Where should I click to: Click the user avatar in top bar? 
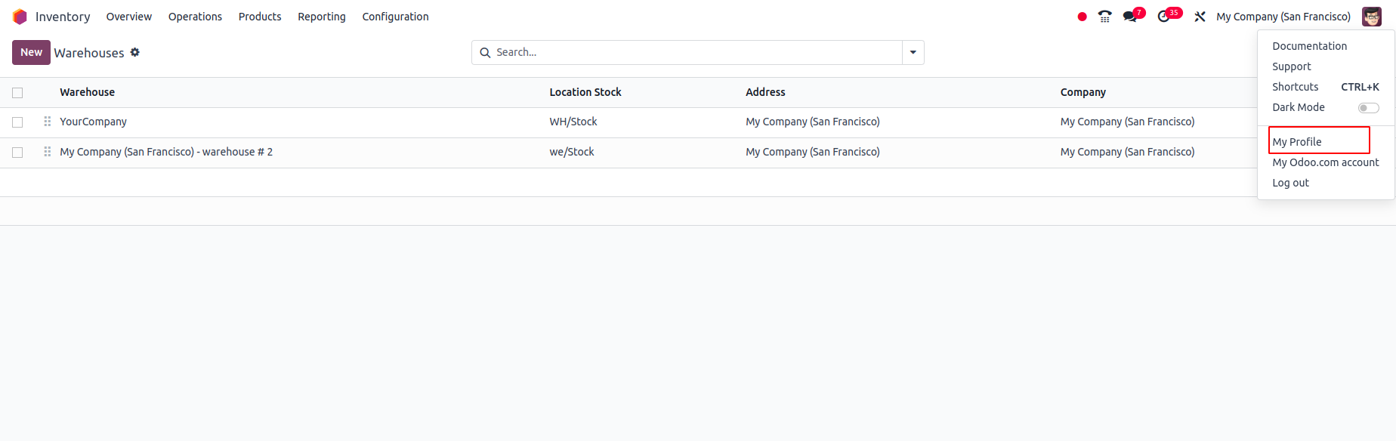[x=1372, y=17]
